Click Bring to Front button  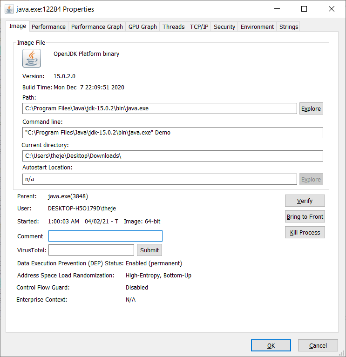pyautogui.click(x=305, y=216)
